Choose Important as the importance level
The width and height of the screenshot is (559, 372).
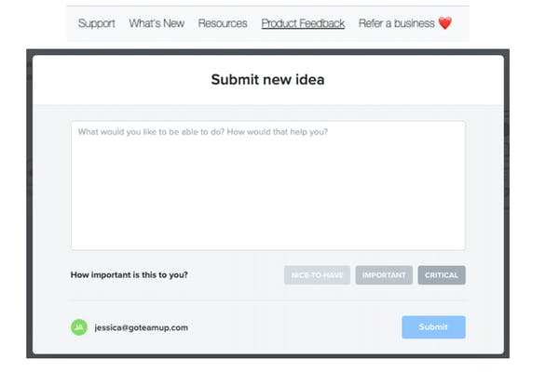click(x=384, y=275)
